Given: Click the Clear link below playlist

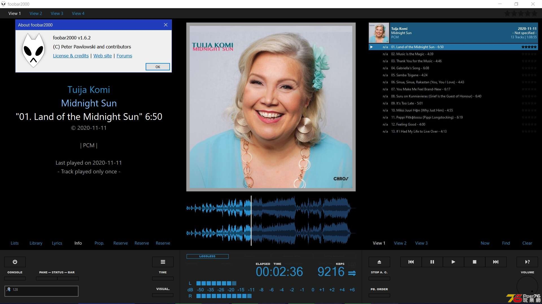Looking at the screenshot, I should coord(527,243).
